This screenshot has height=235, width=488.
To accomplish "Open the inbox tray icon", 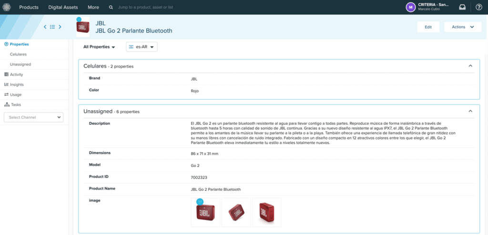I will 462,7.
